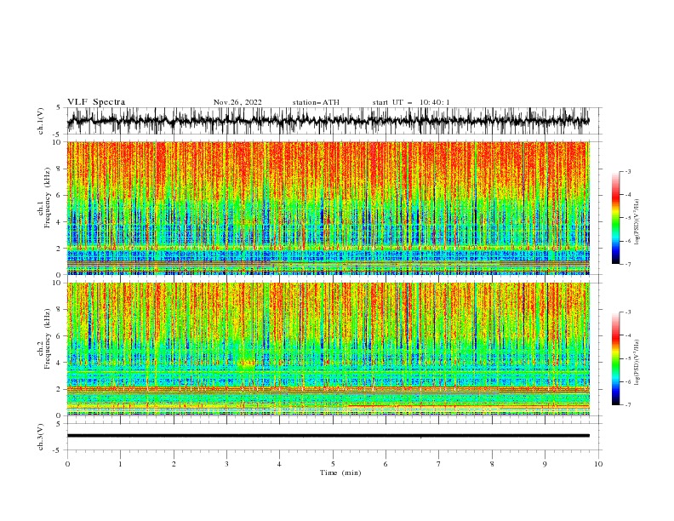Click time axis tick label "8"
Screen dimensions: 674x521
[x=492, y=464]
